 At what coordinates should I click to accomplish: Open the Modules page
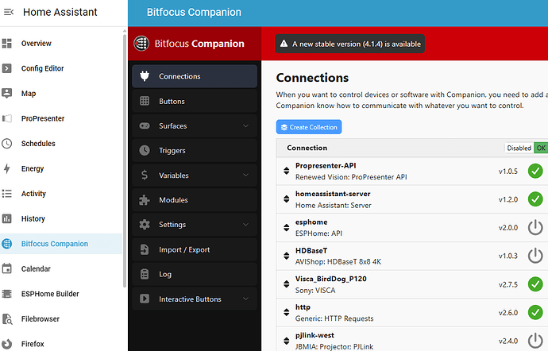point(195,200)
